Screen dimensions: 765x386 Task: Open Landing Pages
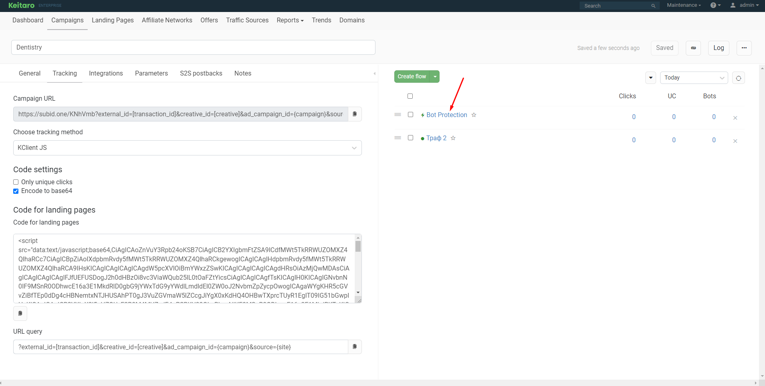[x=112, y=20]
